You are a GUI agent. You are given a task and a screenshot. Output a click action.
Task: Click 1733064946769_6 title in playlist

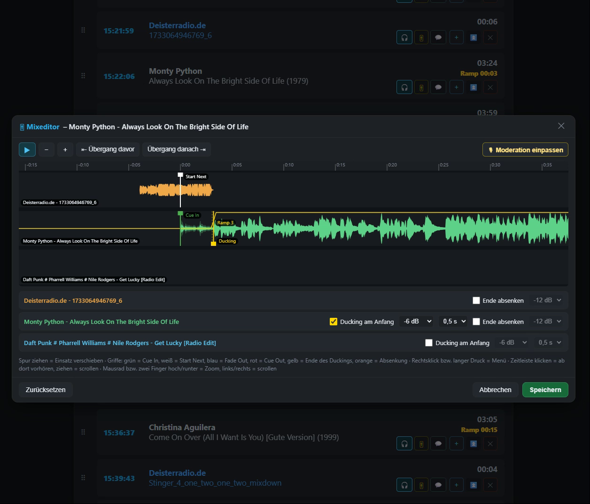pyautogui.click(x=180, y=35)
